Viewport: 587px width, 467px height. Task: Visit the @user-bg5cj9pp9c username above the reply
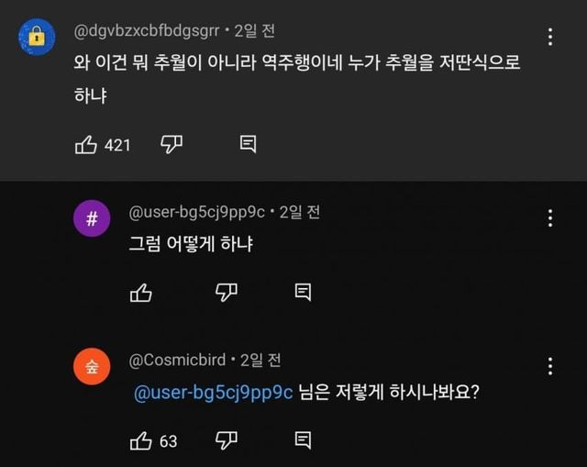coord(196,213)
